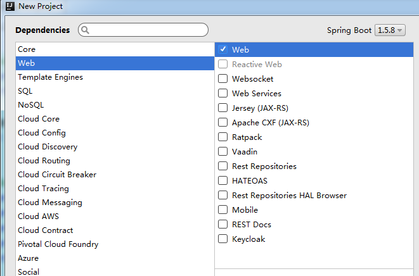This screenshot has height=276, width=419.
Task: Select the Template Engines category
Action: [x=115, y=77]
